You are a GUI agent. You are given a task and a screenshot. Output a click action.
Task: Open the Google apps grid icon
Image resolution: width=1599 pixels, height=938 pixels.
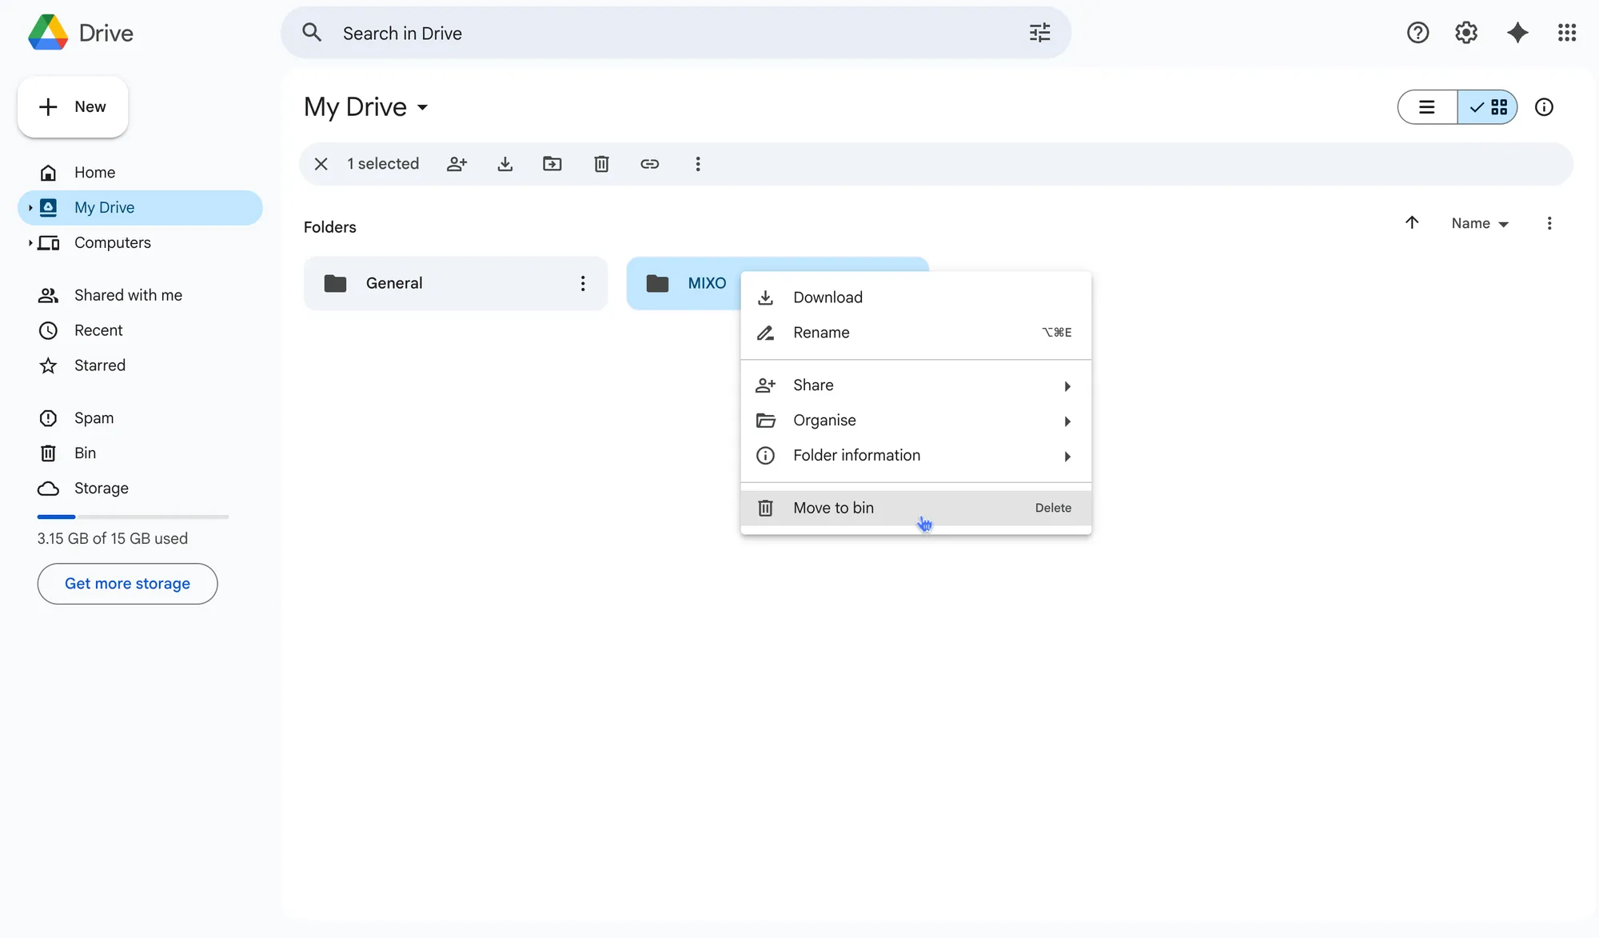[x=1566, y=33]
